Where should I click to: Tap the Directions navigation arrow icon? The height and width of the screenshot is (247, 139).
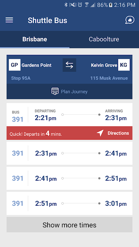pyautogui.click(x=100, y=133)
